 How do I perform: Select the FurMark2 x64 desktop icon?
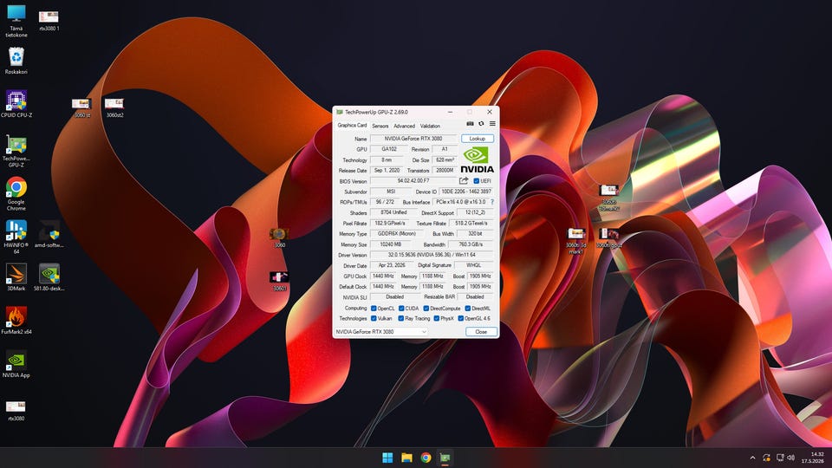pos(16,321)
